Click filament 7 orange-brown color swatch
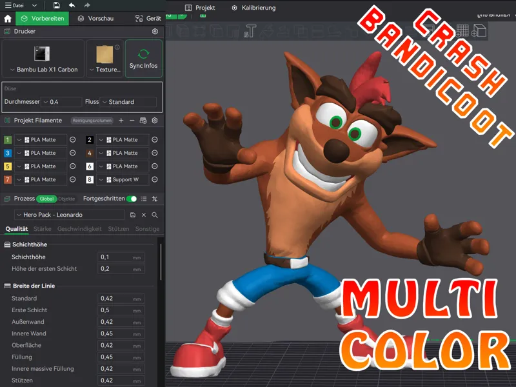The width and height of the screenshot is (516, 387). (x=8, y=179)
